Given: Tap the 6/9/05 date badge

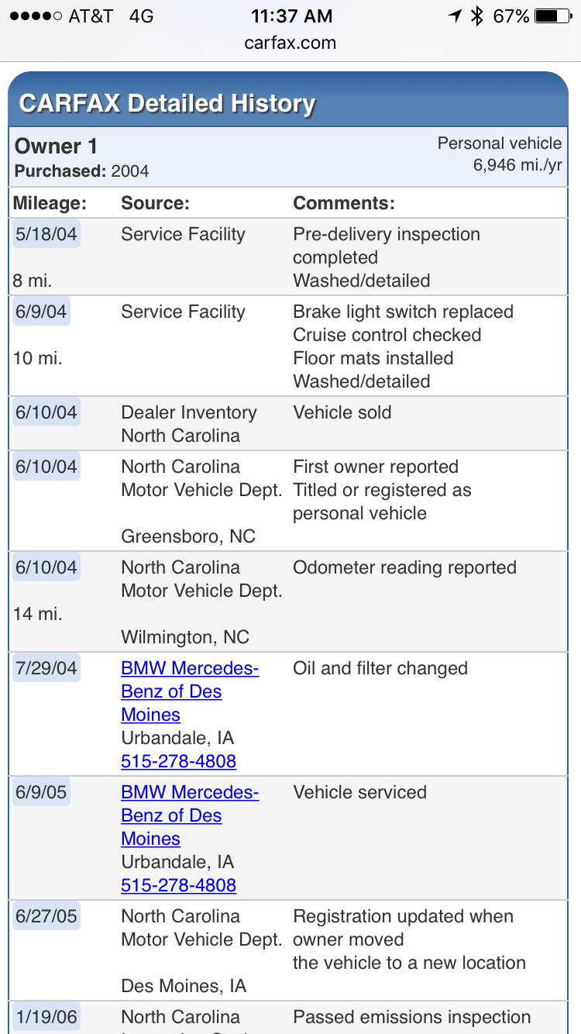Looking at the screenshot, I should click(41, 792).
